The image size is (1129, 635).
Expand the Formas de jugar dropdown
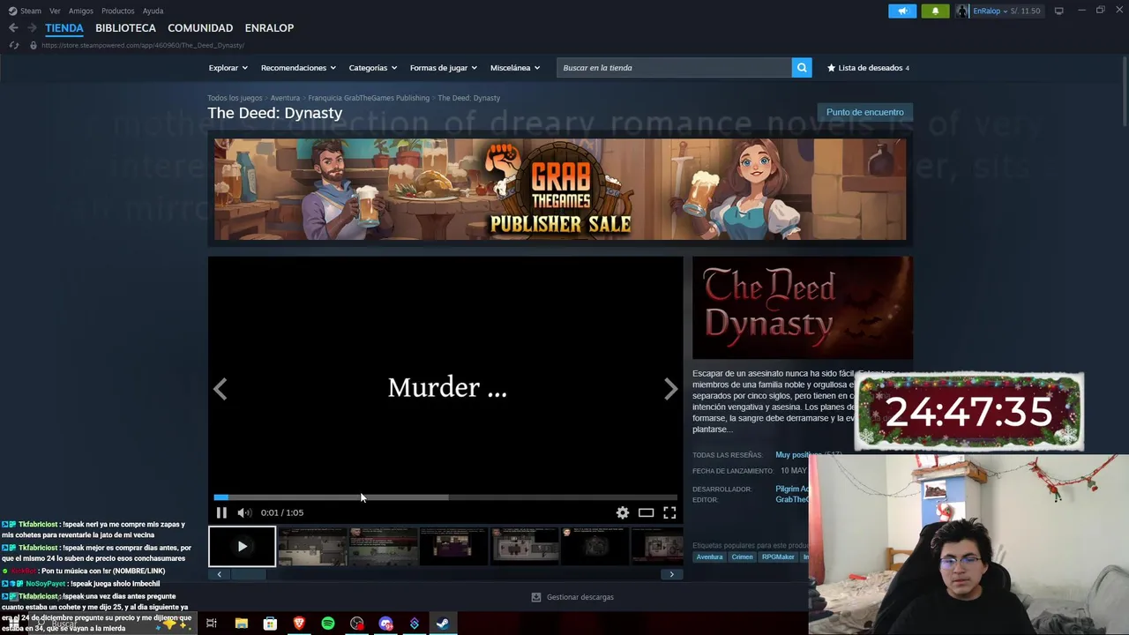pyautogui.click(x=443, y=67)
